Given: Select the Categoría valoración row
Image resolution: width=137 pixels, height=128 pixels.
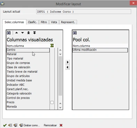Looking at the screenshot, I should tap(28, 94).
